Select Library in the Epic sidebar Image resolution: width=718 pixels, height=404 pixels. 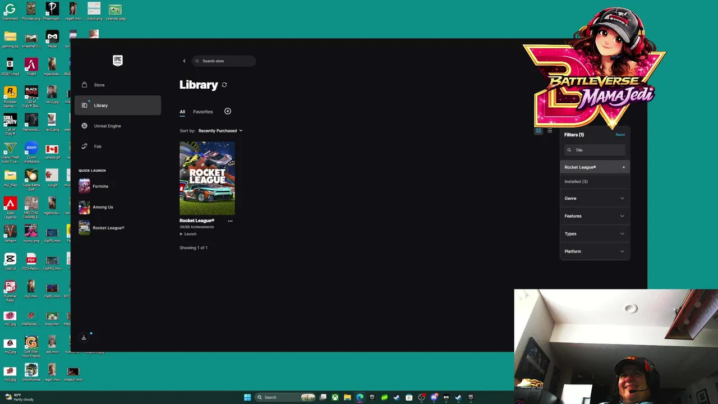pyautogui.click(x=118, y=105)
